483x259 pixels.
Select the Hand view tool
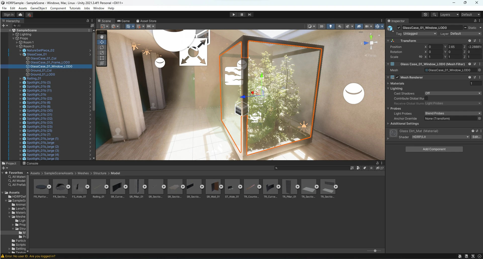point(102,37)
